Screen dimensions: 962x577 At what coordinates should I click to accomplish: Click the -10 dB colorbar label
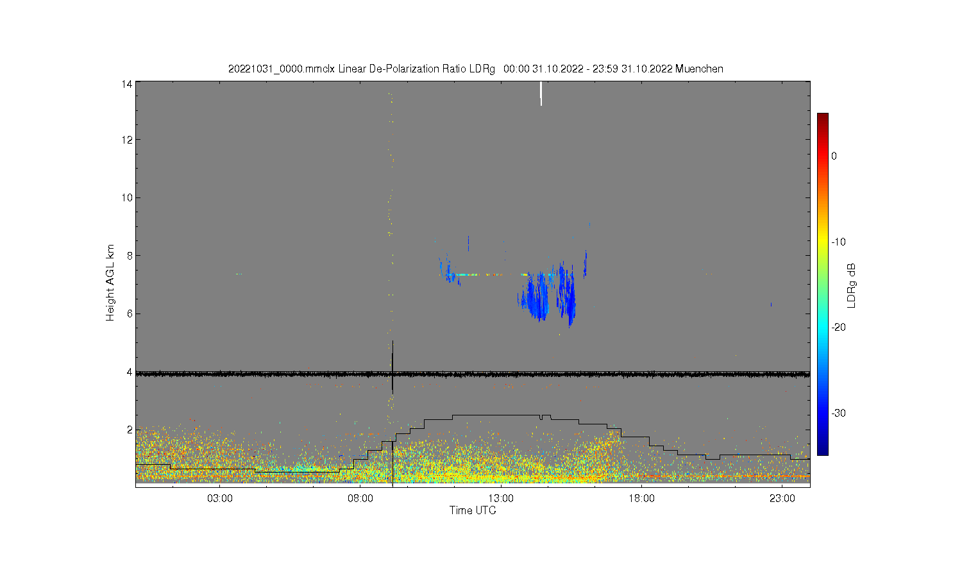838,242
